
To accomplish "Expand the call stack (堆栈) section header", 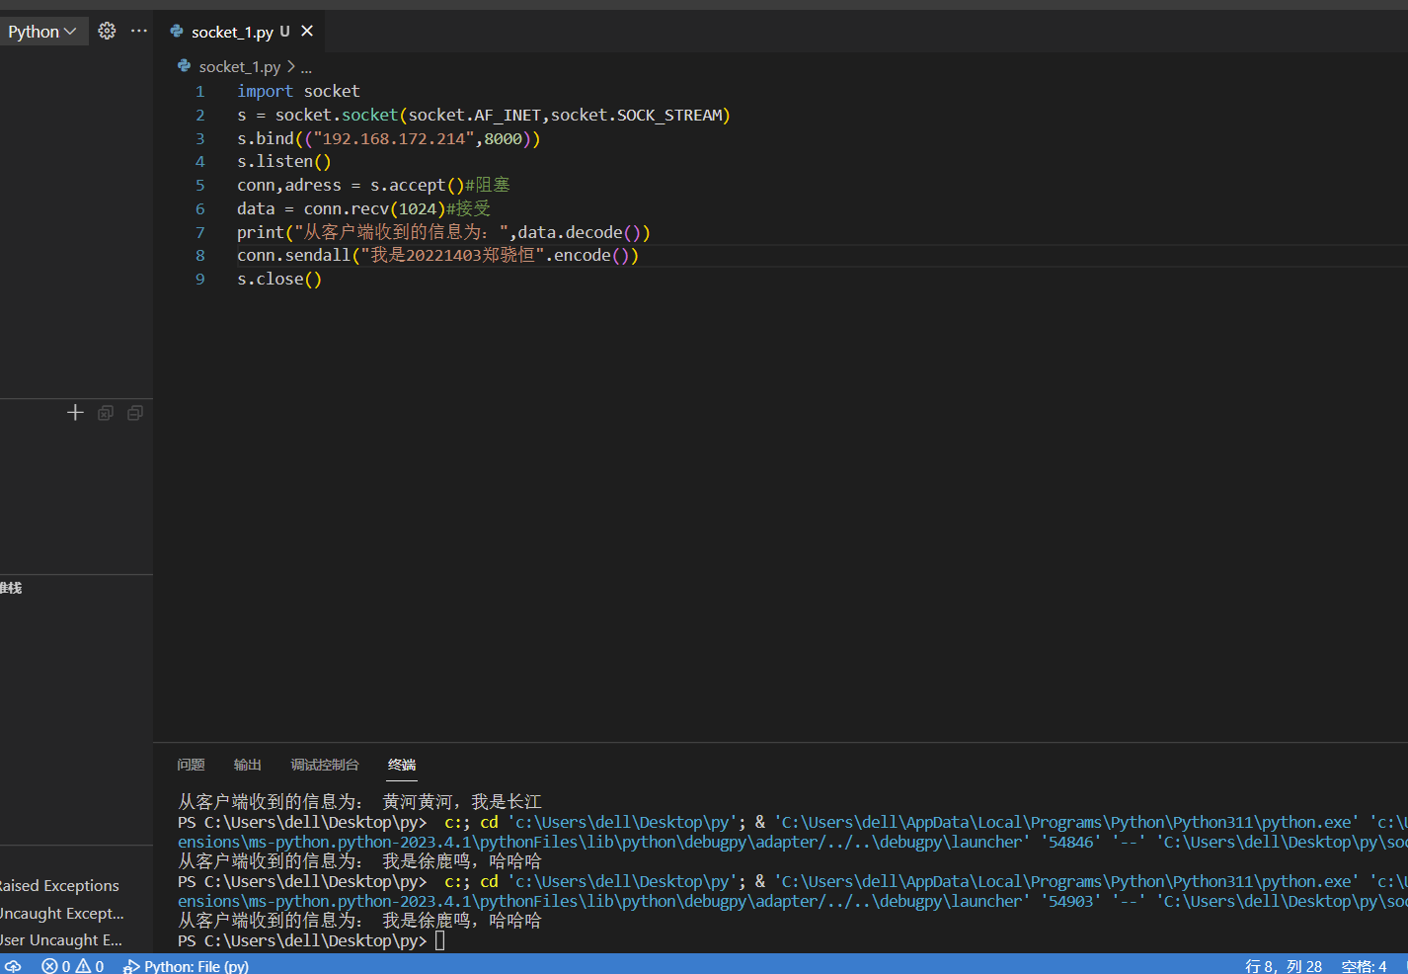I will click(12, 588).
